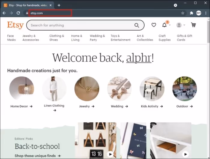
Task: Click the search magnifier icon
Action: pyautogui.click(x=137, y=25)
